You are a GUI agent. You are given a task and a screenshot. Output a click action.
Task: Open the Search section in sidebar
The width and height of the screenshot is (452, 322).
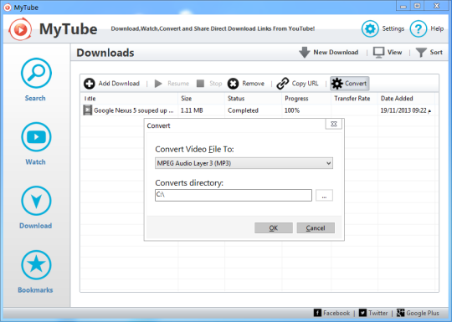[36, 79]
